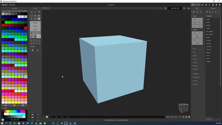
Task: Click the New file icon at top right
Action: point(213,5)
